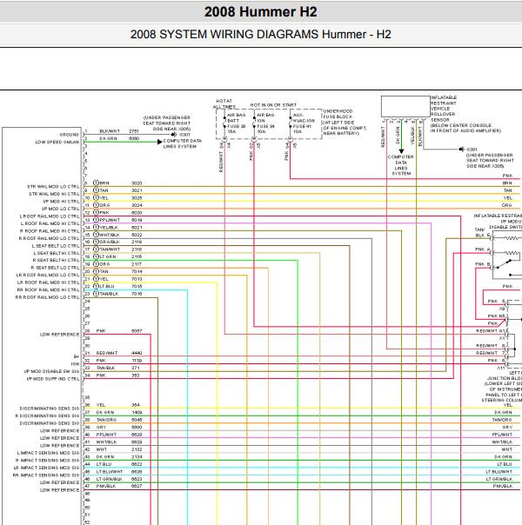Click the switch contact symbol at PNK terminal B
Viewport: 522px width, 525px height.
pyautogui.click(x=505, y=264)
